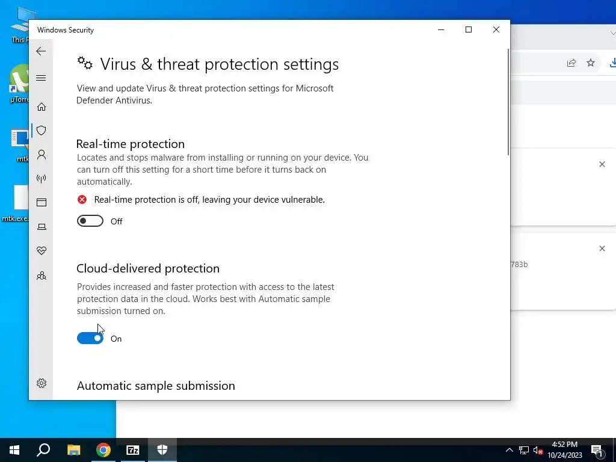Click Windows Security taskbar shield icon
Screen dimensions: 616x462
[162, 450]
